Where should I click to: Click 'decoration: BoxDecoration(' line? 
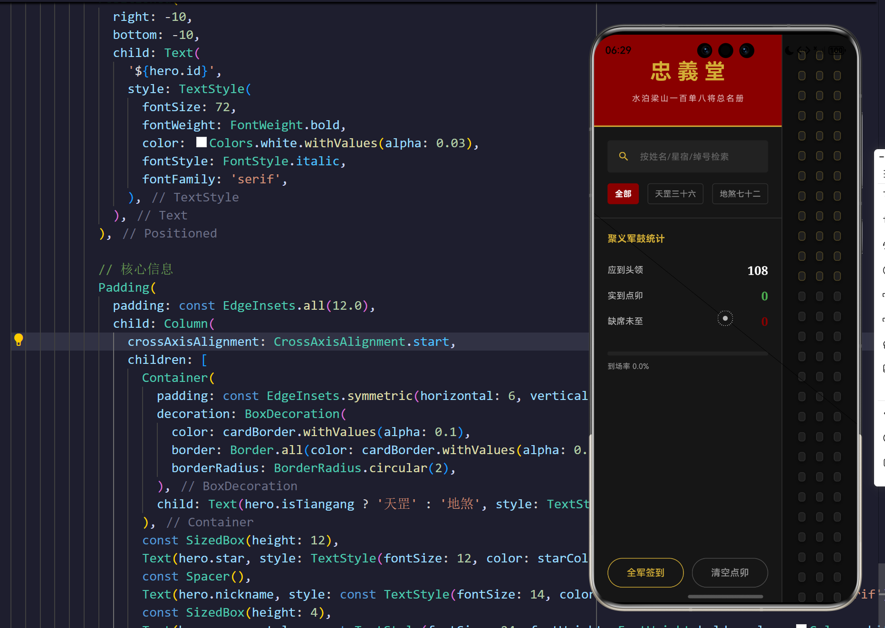coord(252,414)
